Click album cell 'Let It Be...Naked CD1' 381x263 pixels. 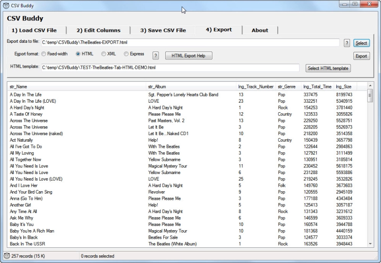169,134
